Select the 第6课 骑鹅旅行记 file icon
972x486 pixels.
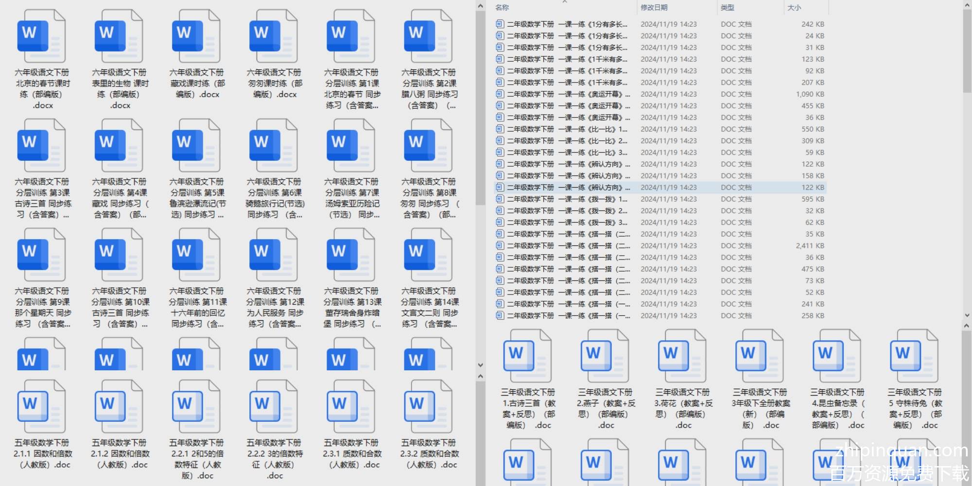[273, 146]
